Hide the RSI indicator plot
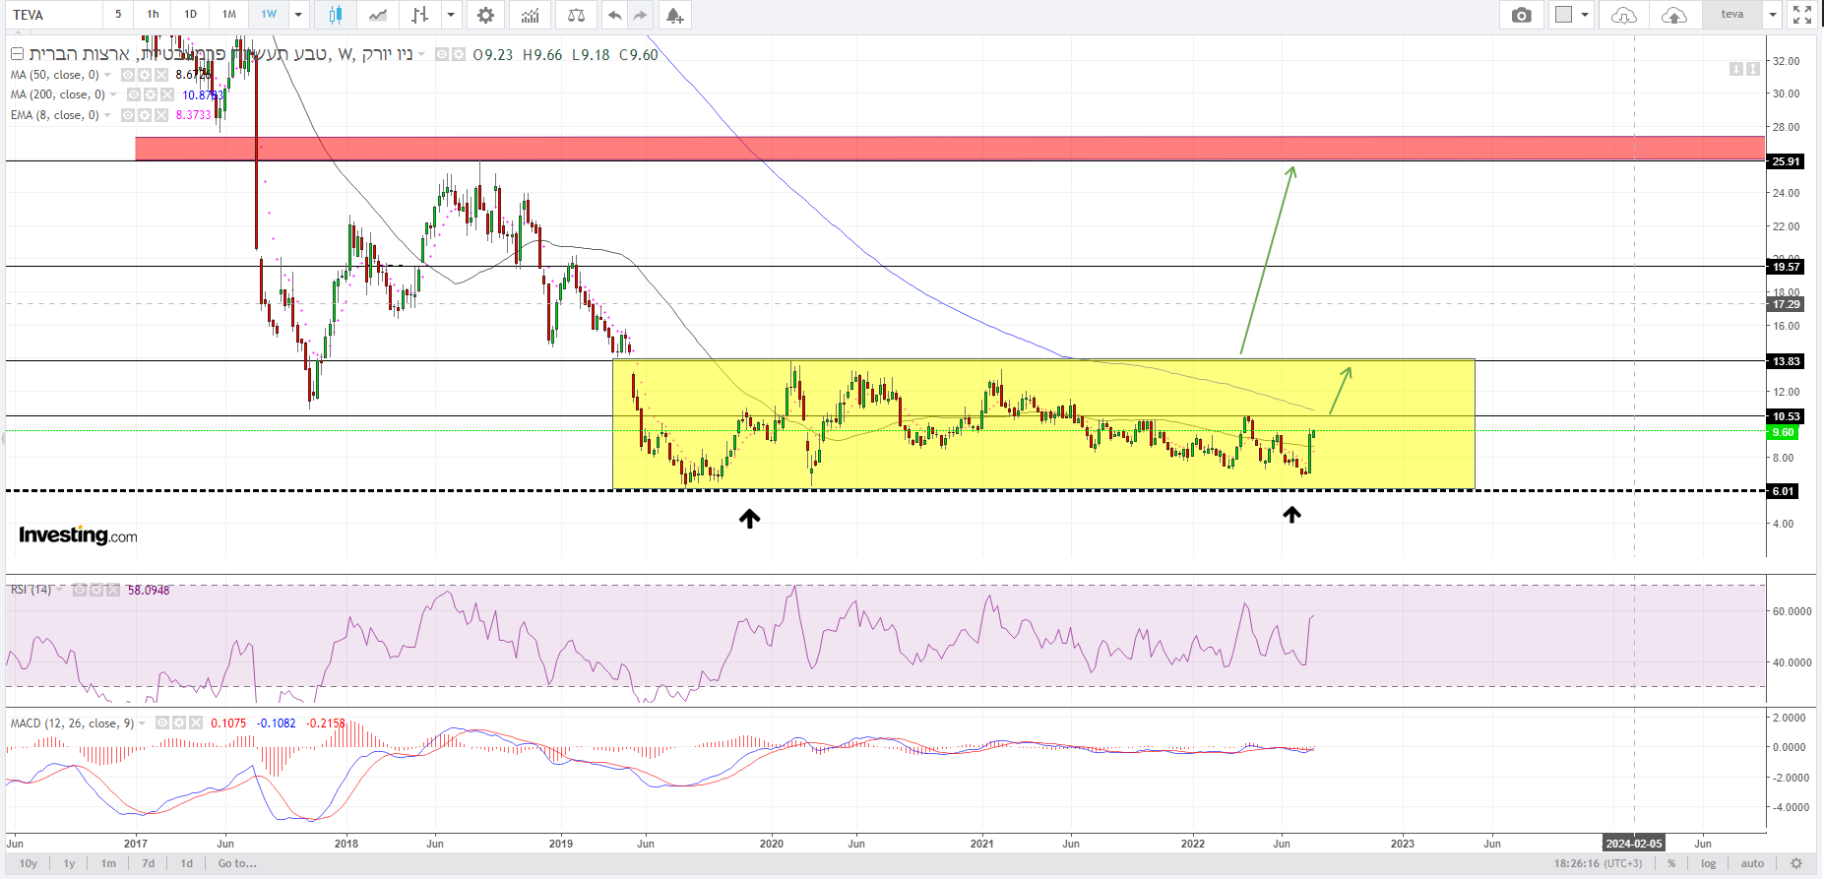This screenshot has height=879, width=1824. point(80,590)
